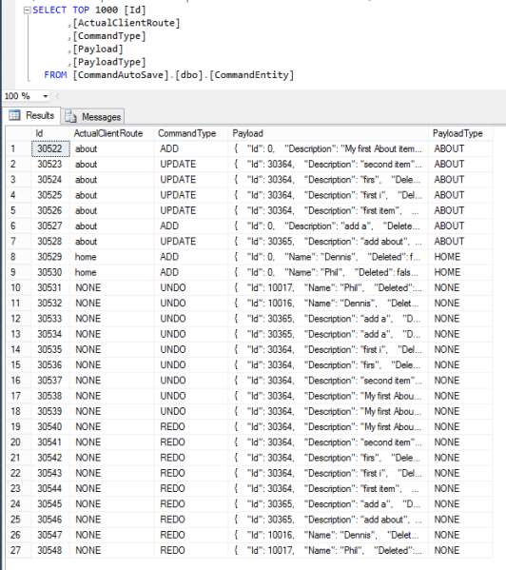Select the cell with Id 30535
Screen dimensions: 506x570
coord(50,349)
